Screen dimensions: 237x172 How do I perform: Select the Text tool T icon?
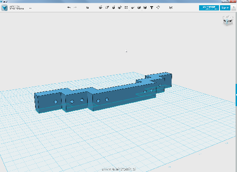pyautogui.click(x=152, y=8)
